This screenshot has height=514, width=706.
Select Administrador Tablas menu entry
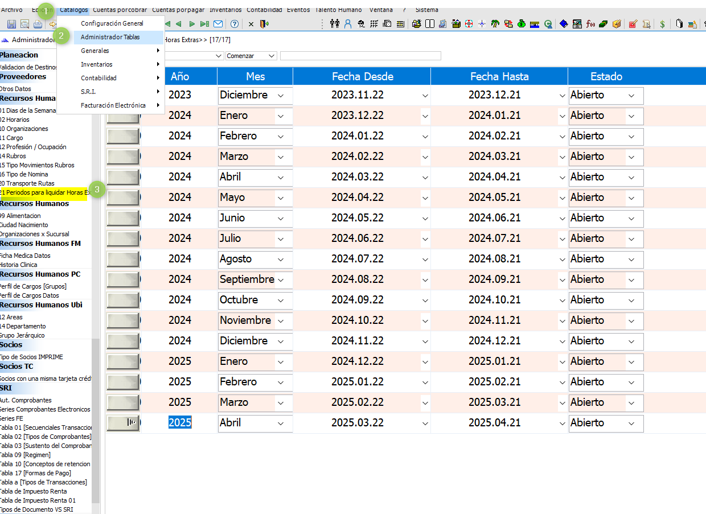(x=110, y=37)
